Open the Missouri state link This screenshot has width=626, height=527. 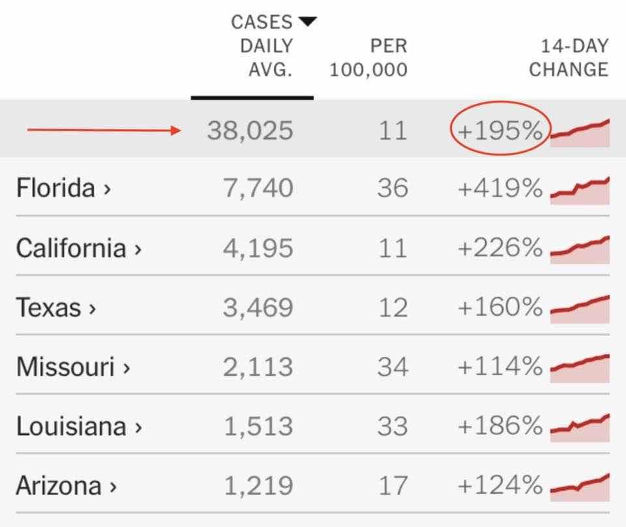pos(73,367)
